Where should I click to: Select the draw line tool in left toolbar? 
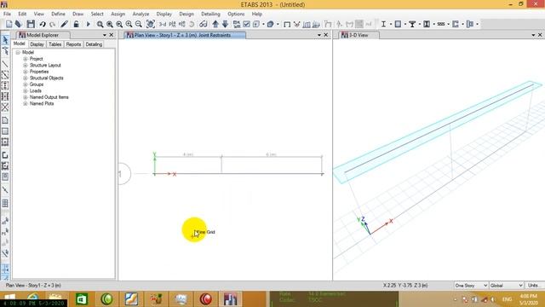click(5, 64)
